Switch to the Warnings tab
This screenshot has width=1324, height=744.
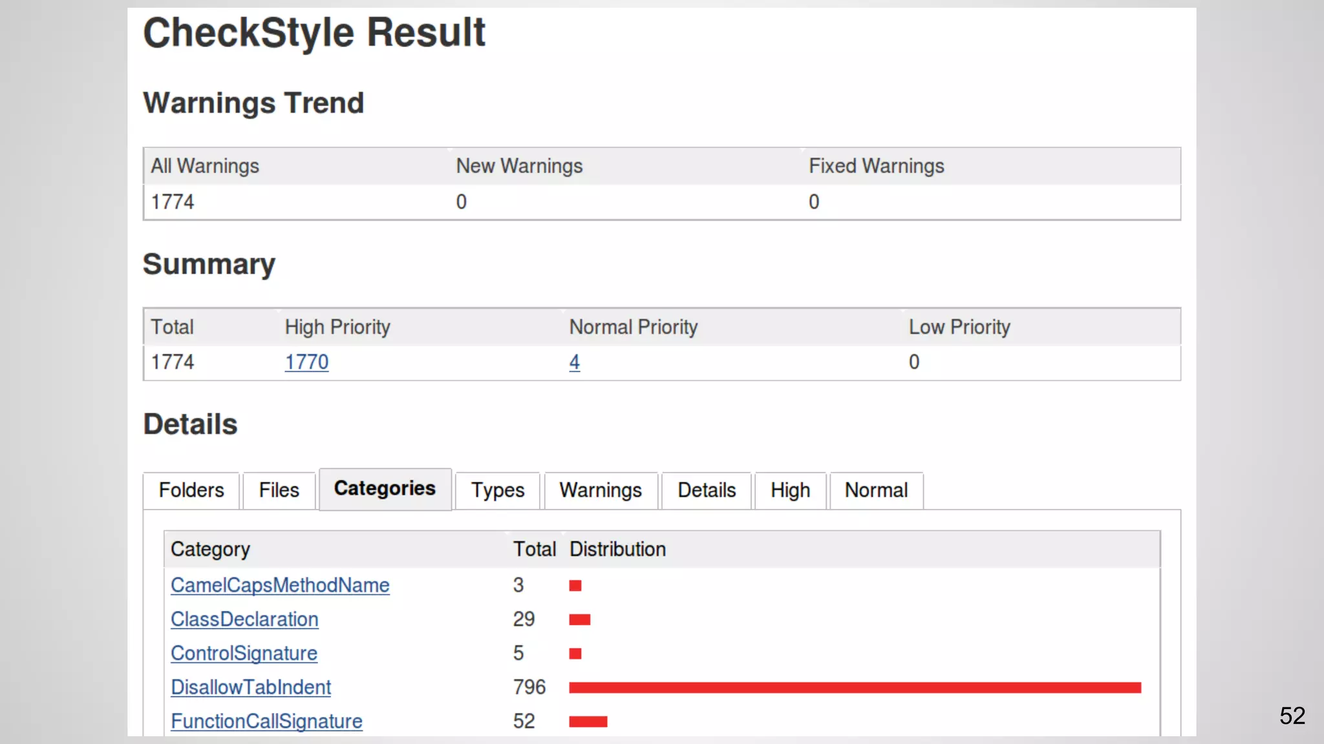coord(600,490)
